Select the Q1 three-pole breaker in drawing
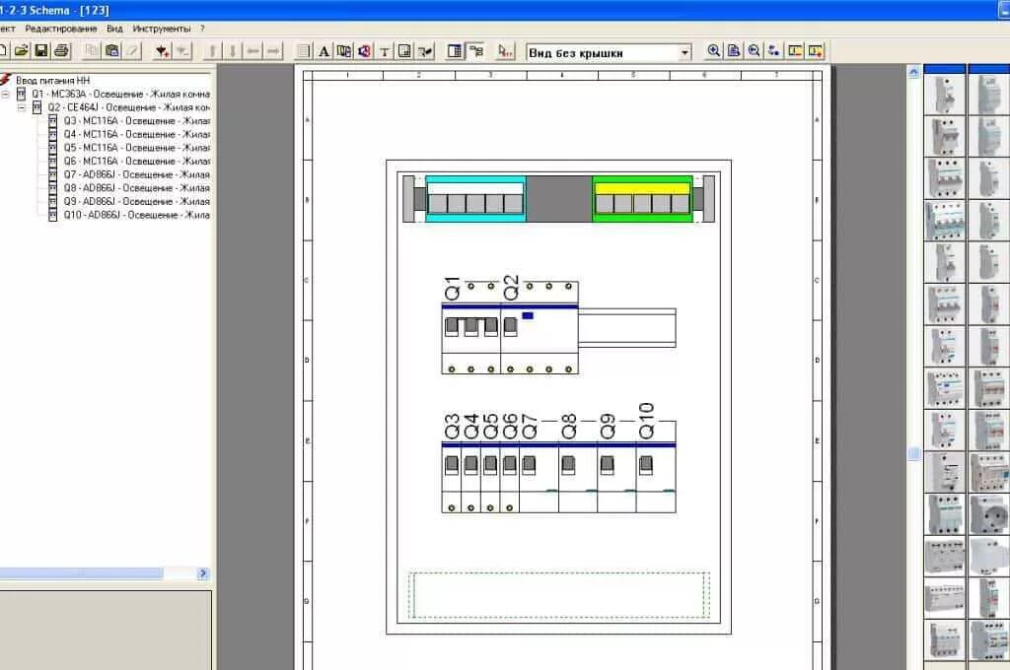The height and width of the screenshot is (670, 1010). [x=470, y=328]
